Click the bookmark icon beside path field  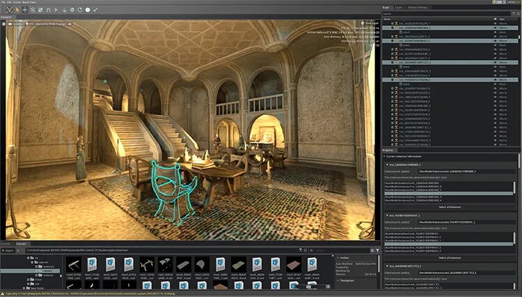tap(306, 250)
